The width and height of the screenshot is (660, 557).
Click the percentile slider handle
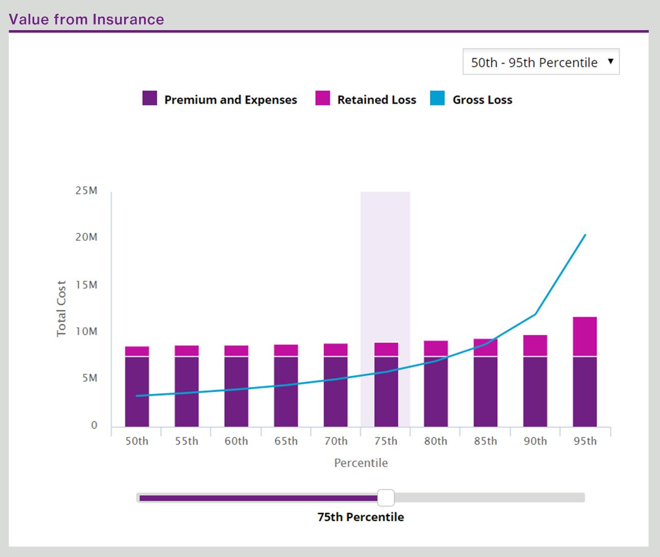[x=386, y=497]
